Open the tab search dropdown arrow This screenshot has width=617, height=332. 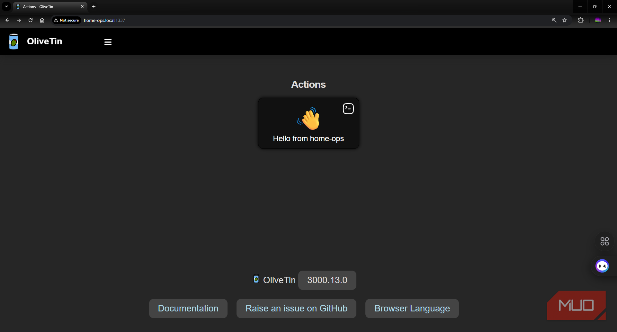6,6
